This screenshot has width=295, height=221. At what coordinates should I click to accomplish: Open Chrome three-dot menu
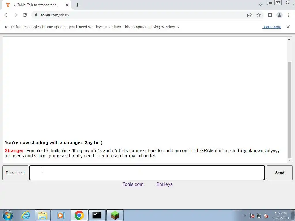[x=289, y=15]
